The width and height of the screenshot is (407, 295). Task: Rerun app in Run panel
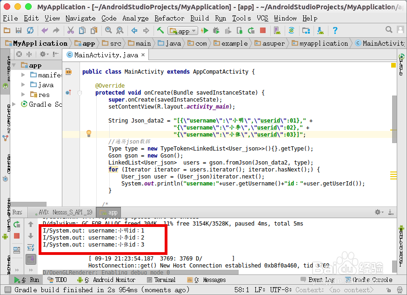tap(17, 224)
